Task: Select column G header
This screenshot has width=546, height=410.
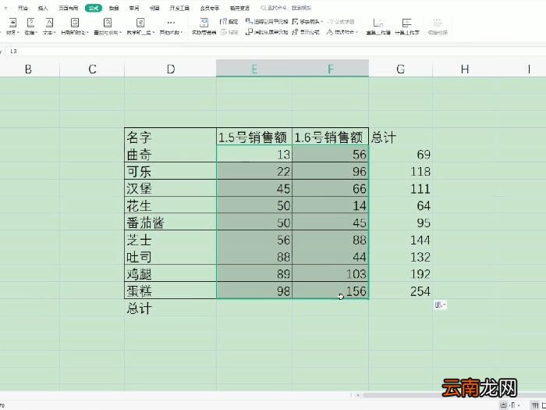Action: point(400,69)
